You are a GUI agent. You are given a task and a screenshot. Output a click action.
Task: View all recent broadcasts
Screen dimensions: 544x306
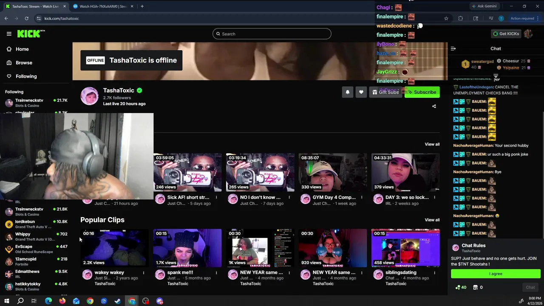coord(432,144)
